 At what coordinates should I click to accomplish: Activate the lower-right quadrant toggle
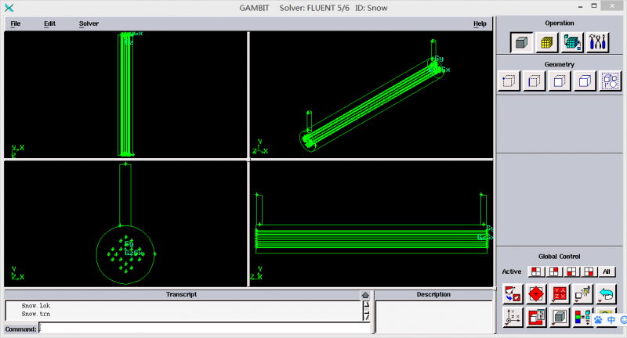tap(589, 271)
